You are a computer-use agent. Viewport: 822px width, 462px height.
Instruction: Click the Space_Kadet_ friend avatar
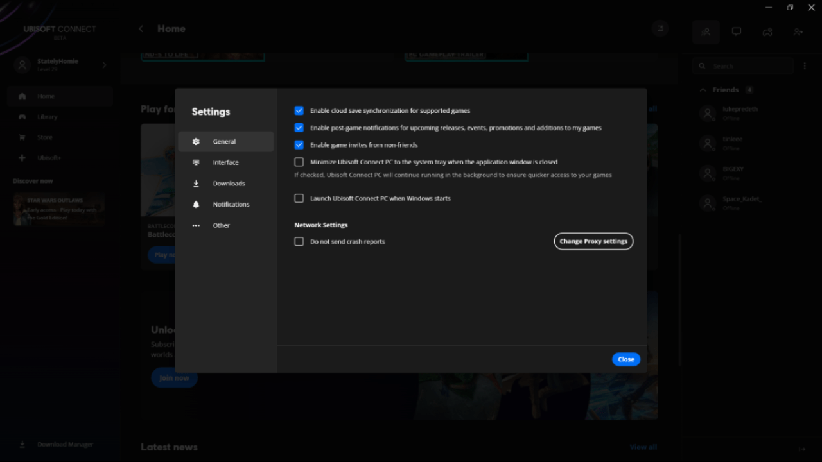pos(707,203)
